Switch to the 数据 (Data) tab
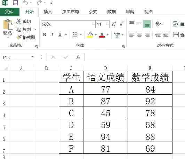This screenshot has width=185, height=159. 112,12
